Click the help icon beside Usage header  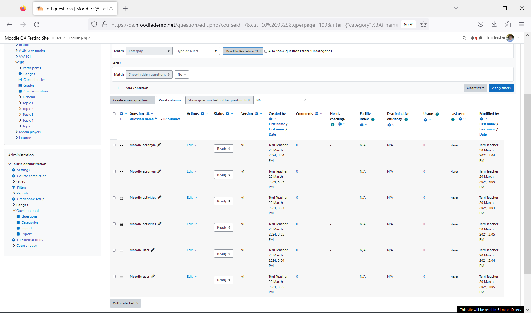tap(437, 114)
